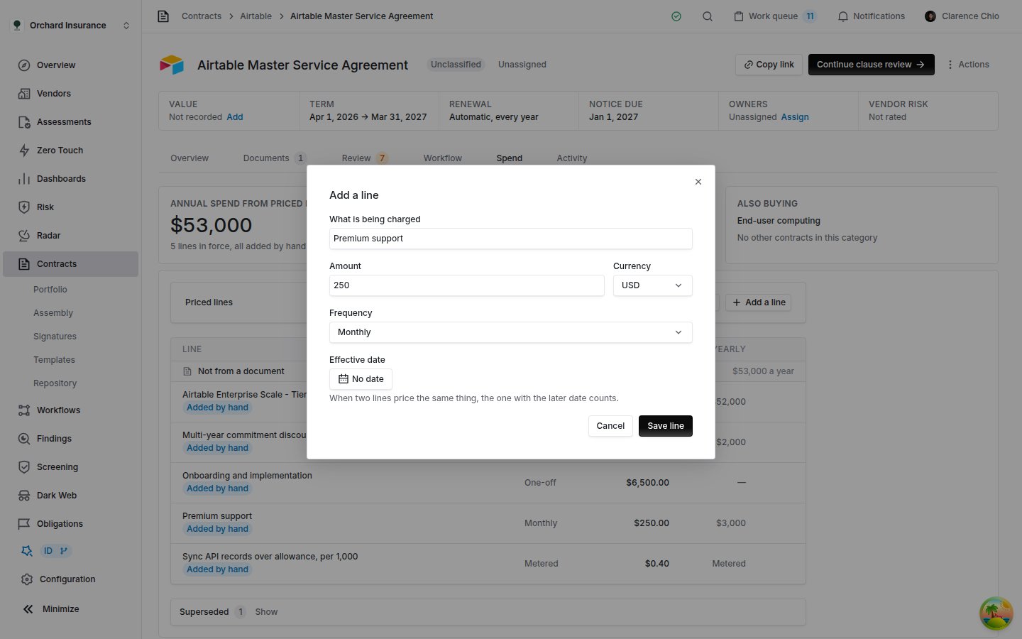
Task: Open Airtable breadcrumb link
Action: pos(255,16)
